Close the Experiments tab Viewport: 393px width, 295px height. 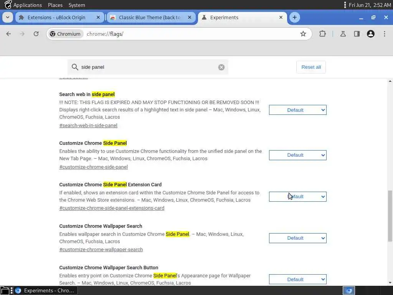[x=281, y=17]
